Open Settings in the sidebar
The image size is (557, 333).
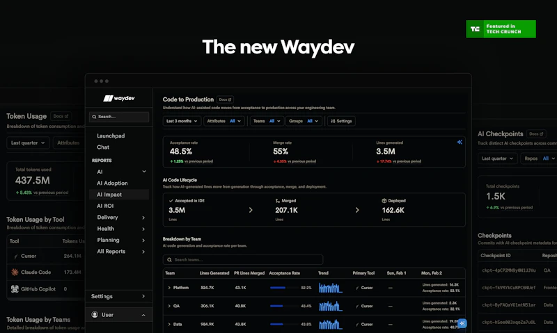pos(119,296)
